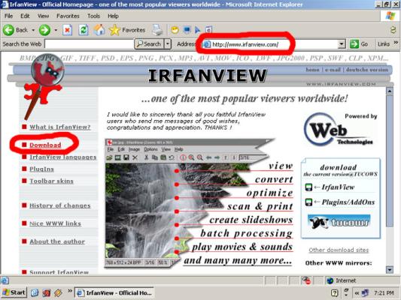Refresh the page with the green arrows icon
Screen dimensions: 401x300
(x=84, y=30)
